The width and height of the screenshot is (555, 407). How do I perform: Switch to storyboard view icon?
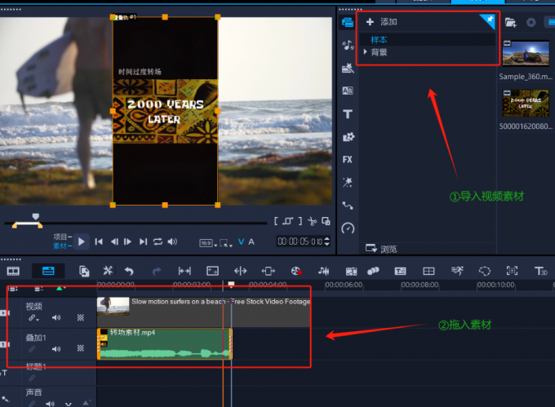pos(14,271)
